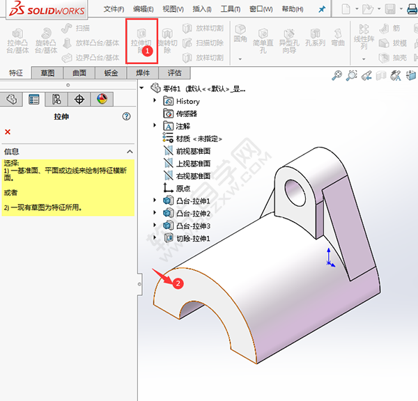Pin the menu bar with pushpin
Screen dimensions: 418x401
tap(322, 9)
